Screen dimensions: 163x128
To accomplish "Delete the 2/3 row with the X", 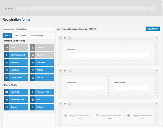I will click(x=157, y=71).
